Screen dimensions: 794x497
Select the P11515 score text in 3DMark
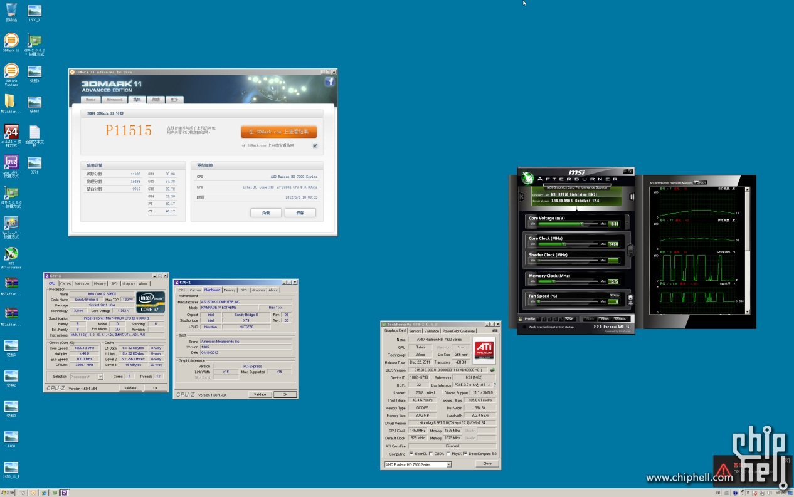tap(129, 130)
